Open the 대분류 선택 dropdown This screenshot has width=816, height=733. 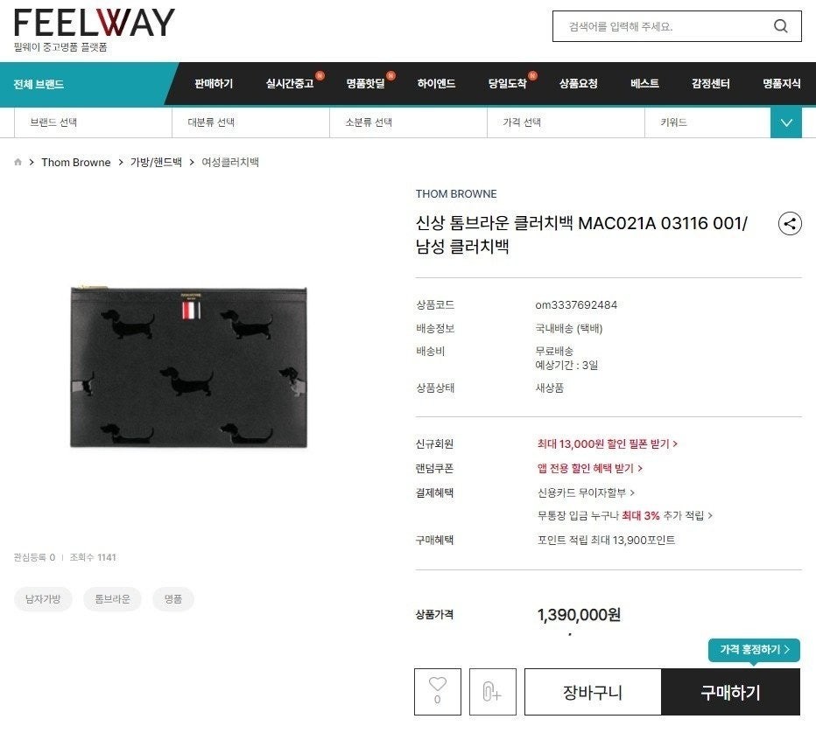tap(250, 122)
